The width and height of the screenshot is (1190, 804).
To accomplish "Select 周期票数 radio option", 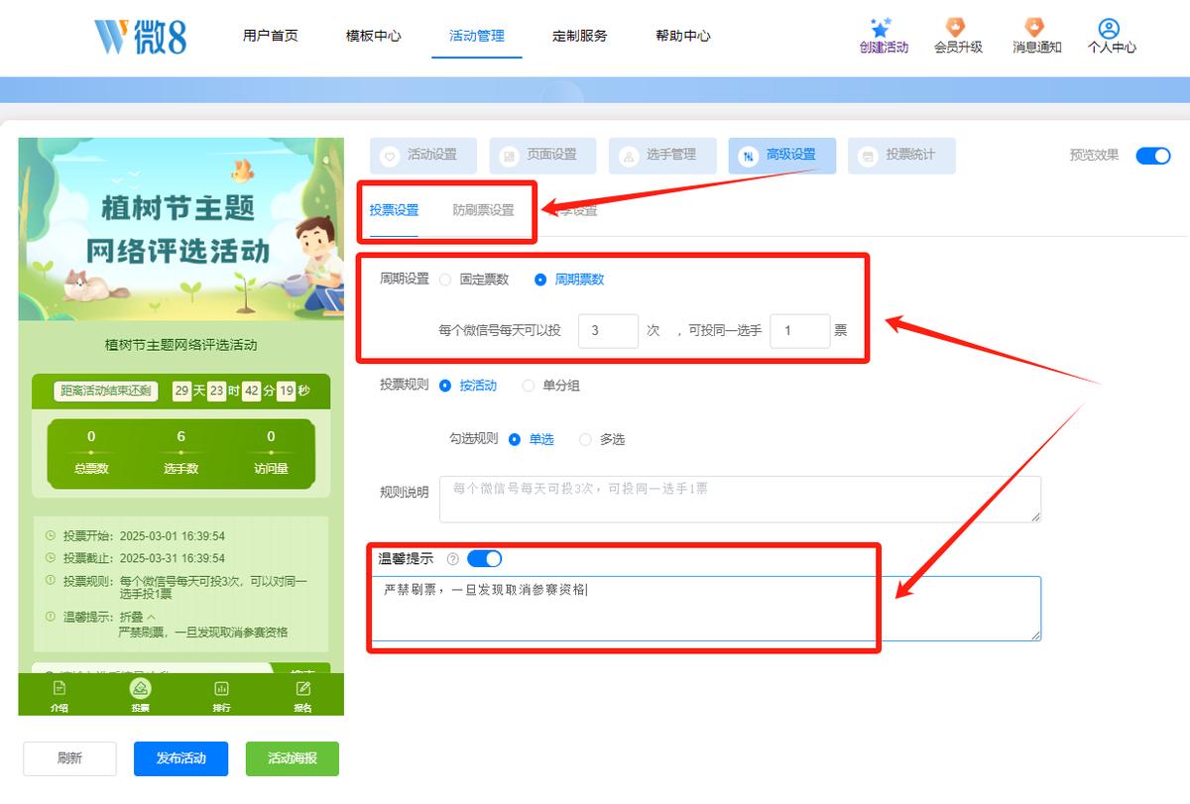I will pos(540,280).
